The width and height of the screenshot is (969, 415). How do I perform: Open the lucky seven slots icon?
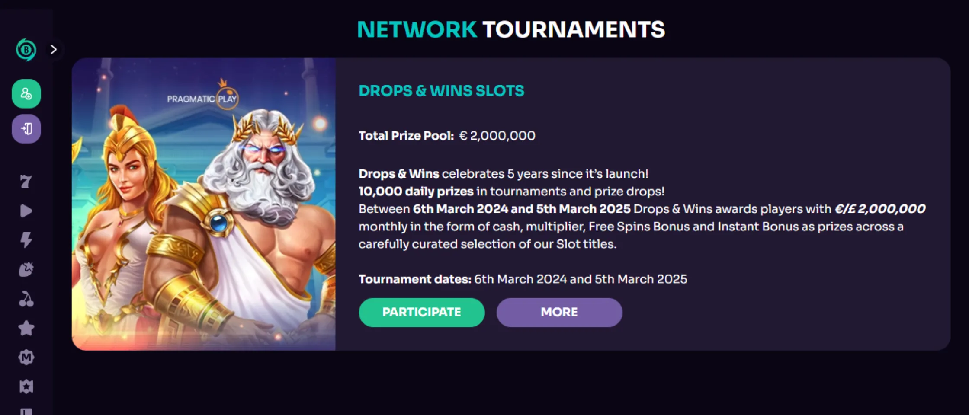(26, 182)
